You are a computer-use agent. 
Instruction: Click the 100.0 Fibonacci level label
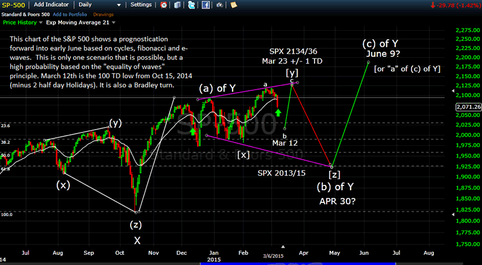click(6, 214)
